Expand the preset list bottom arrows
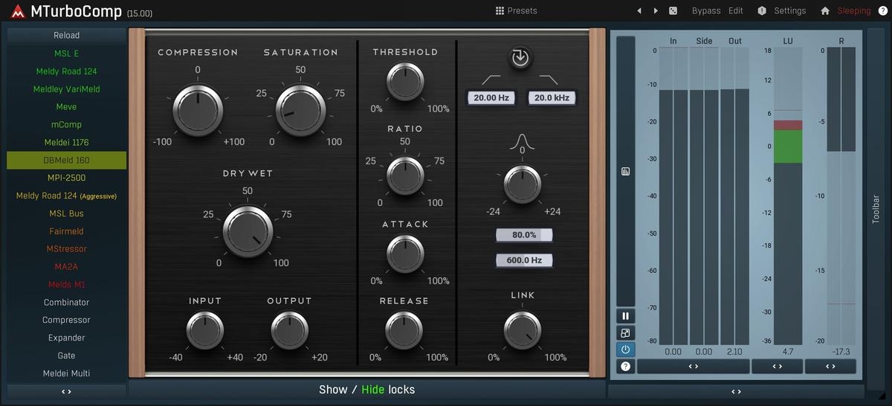Screen dimensions: 892x406 (x=66, y=391)
